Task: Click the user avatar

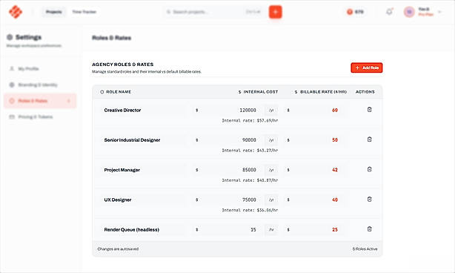Action: (409, 12)
